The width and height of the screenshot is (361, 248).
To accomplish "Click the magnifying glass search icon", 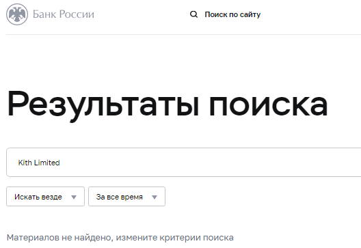I will (193, 14).
